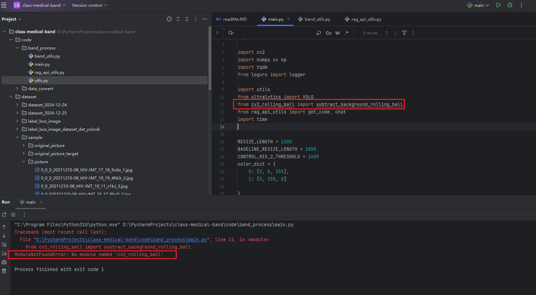Run the main configuration
Image resolution: width=536 pixels, height=295 pixels.
498,5
